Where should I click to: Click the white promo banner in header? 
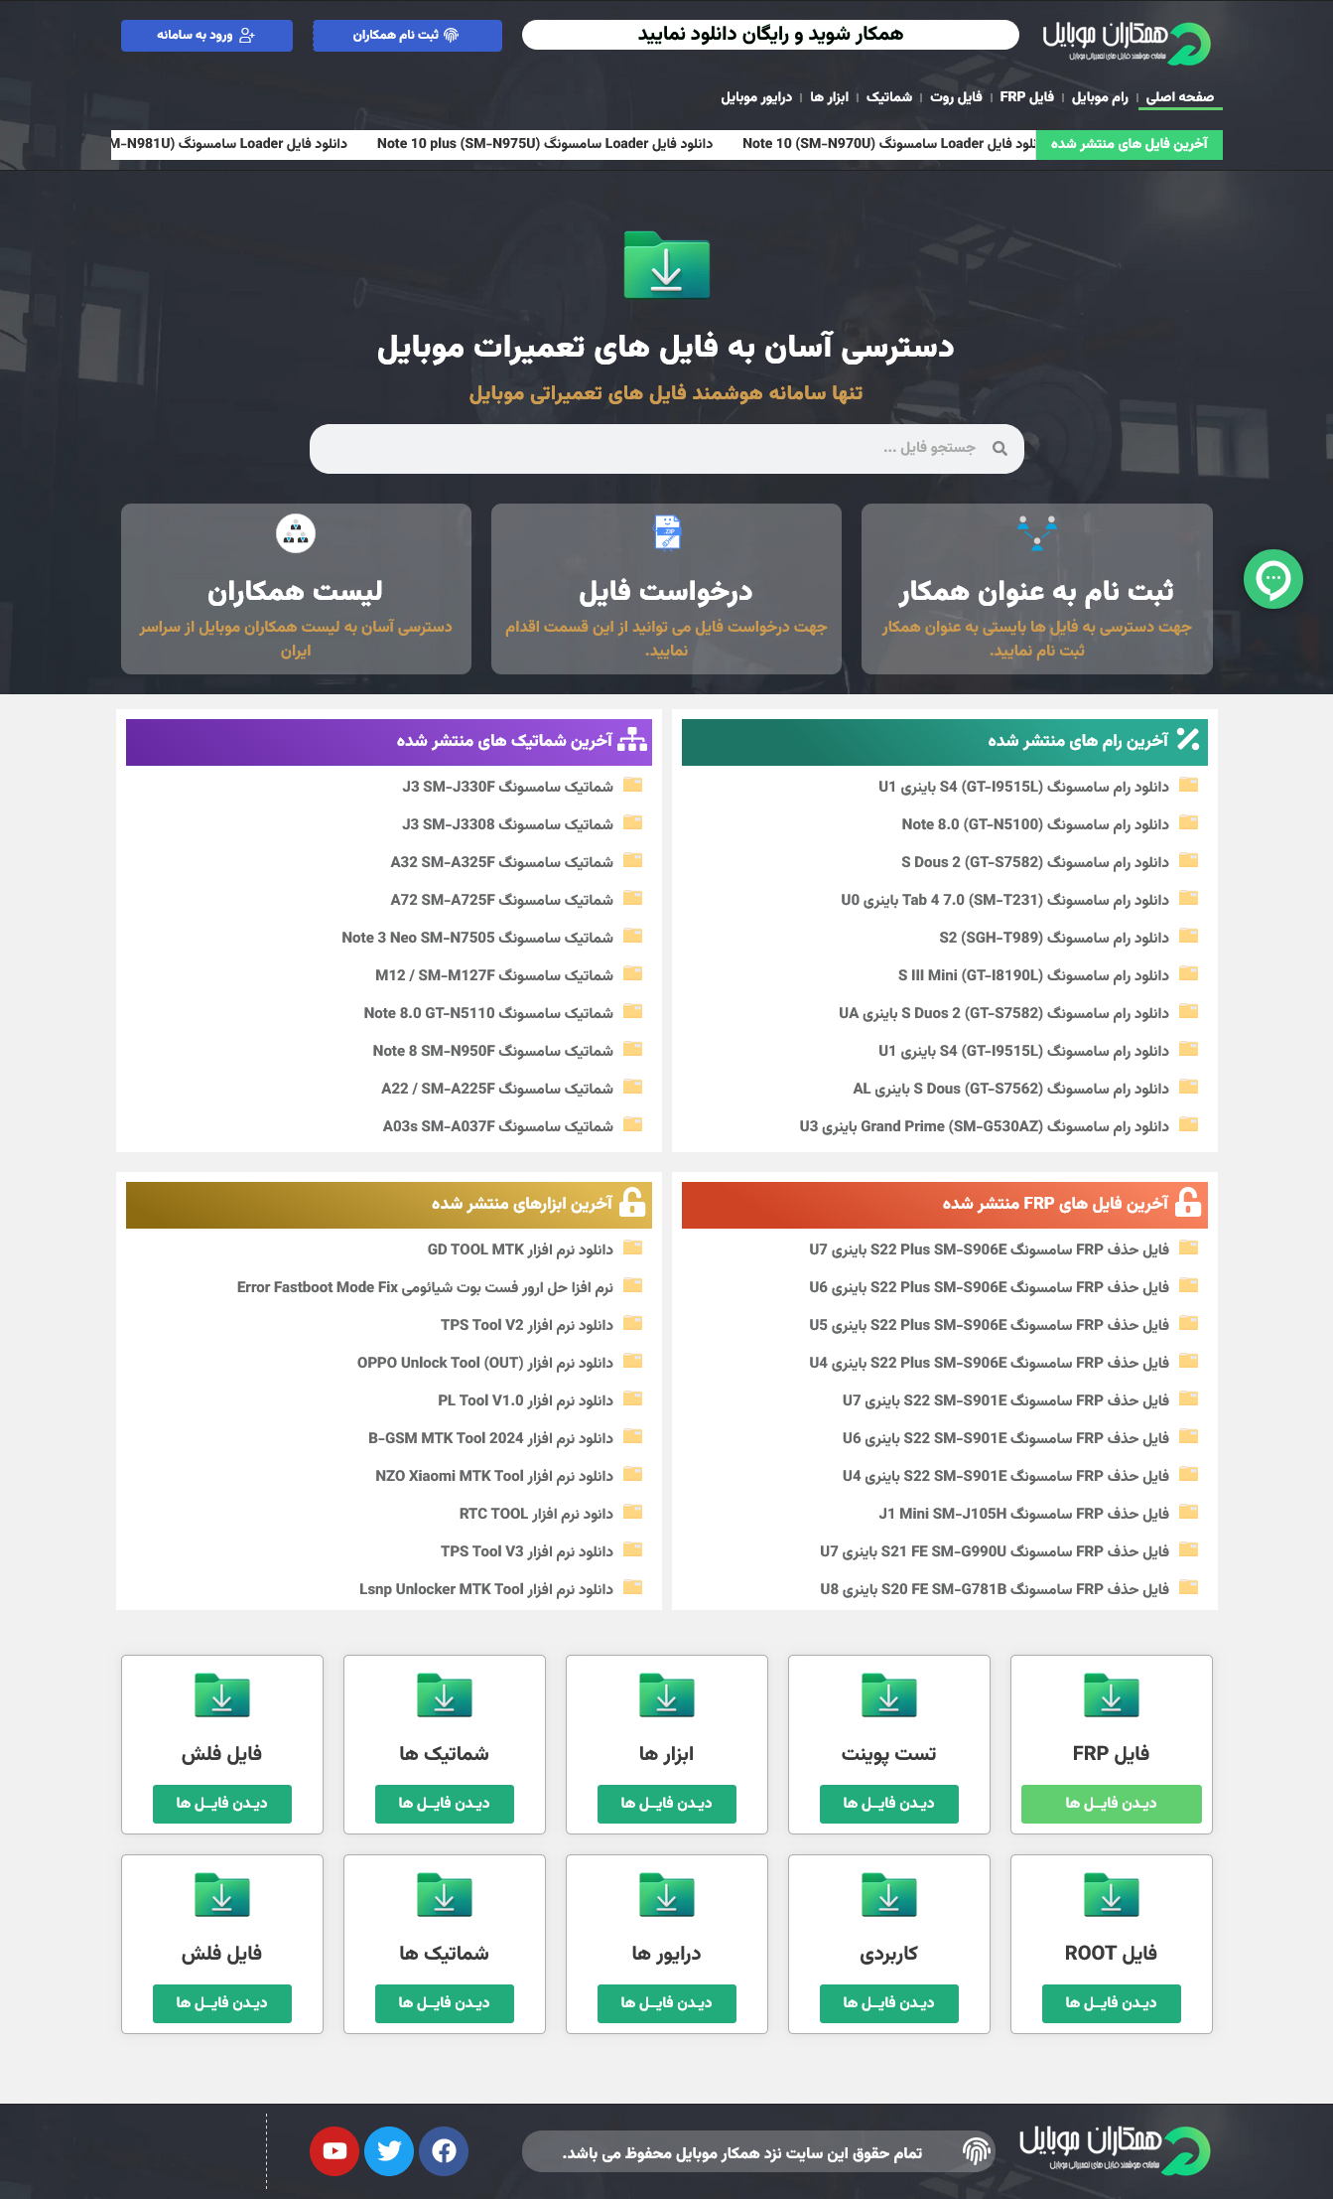click(770, 35)
